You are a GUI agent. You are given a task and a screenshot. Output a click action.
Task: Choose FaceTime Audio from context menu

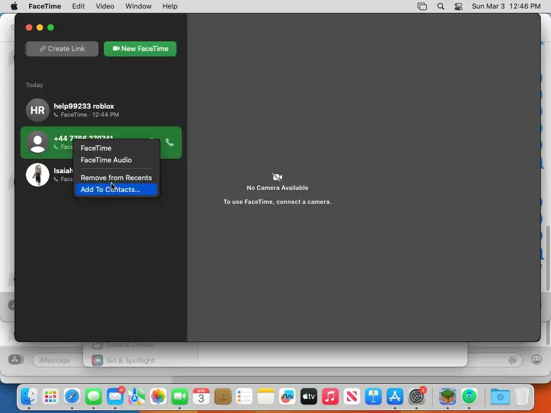pos(116,160)
